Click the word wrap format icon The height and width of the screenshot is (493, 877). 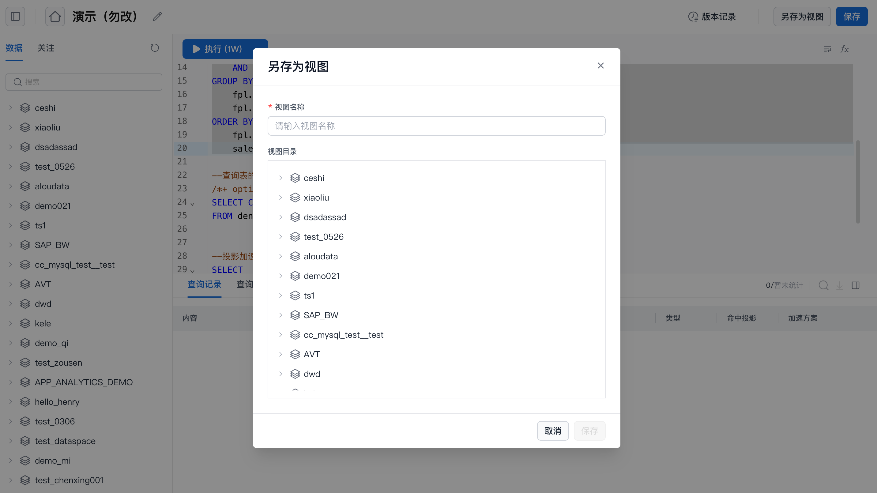(x=827, y=49)
